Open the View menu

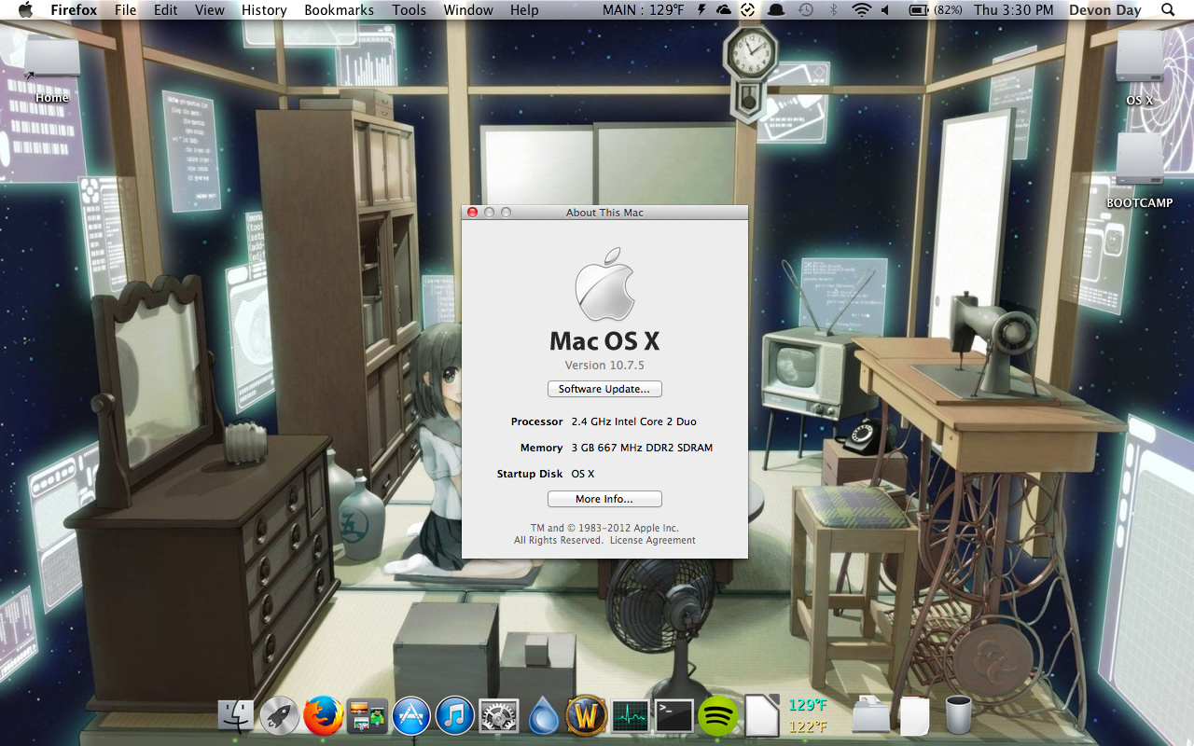[x=210, y=10]
